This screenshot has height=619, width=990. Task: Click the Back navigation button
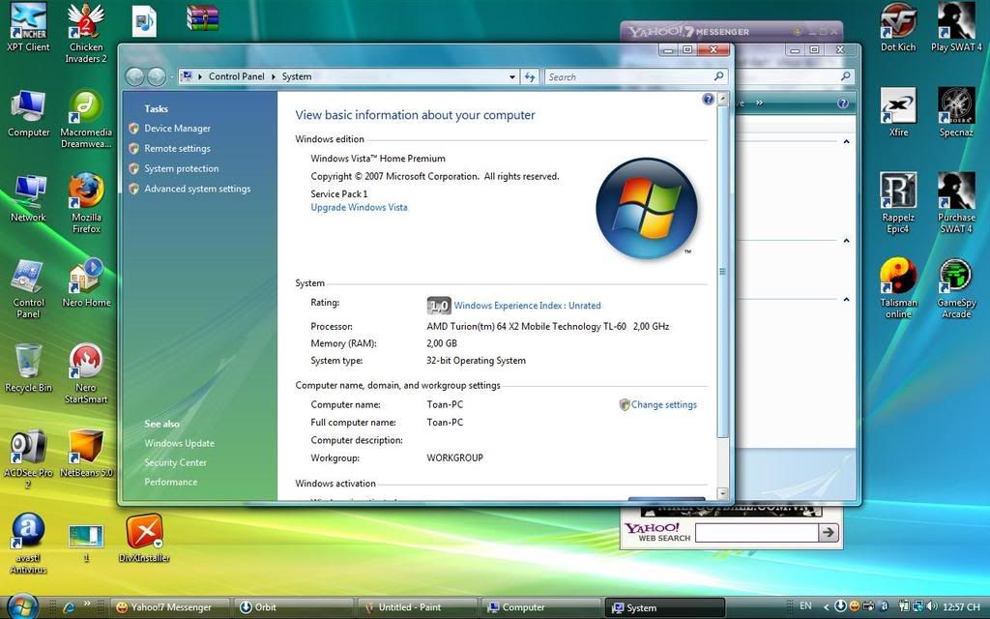(x=134, y=76)
